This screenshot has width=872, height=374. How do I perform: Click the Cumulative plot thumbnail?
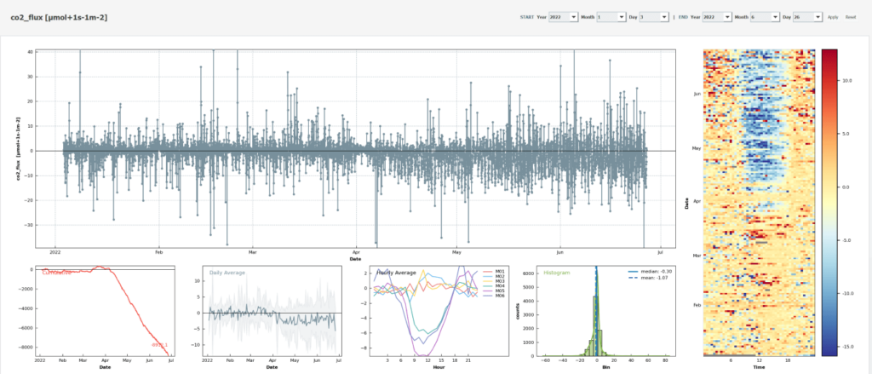[105, 311]
